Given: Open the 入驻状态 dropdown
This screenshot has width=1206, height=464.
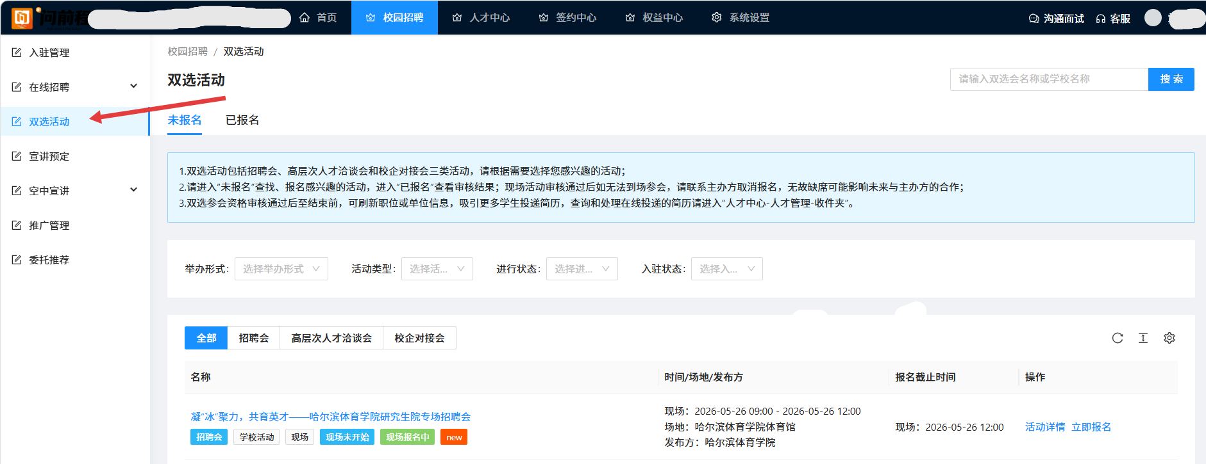Looking at the screenshot, I should tap(727, 269).
